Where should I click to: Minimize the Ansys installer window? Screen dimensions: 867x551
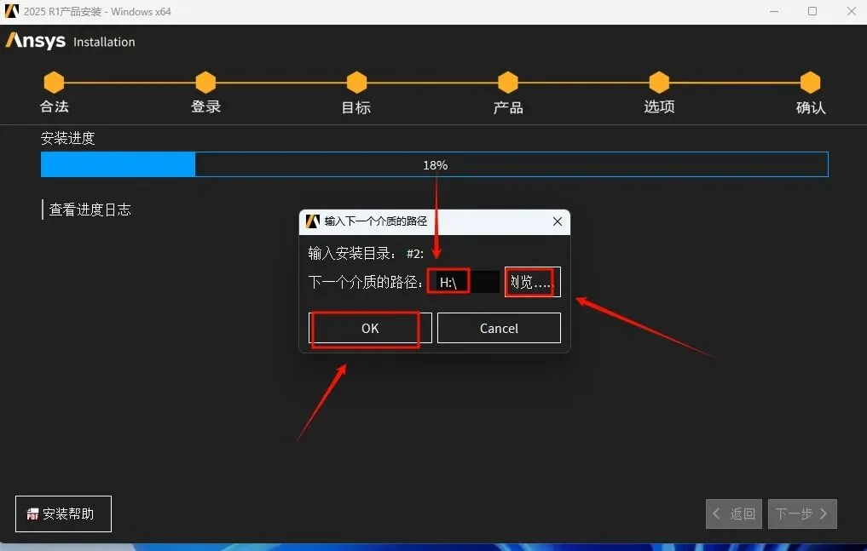[774, 11]
